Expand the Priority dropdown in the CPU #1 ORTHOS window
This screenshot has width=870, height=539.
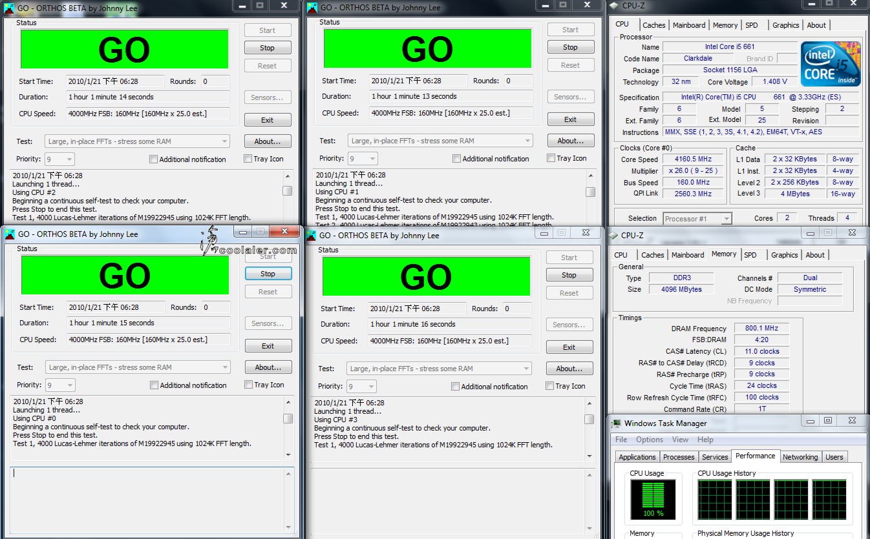363,159
